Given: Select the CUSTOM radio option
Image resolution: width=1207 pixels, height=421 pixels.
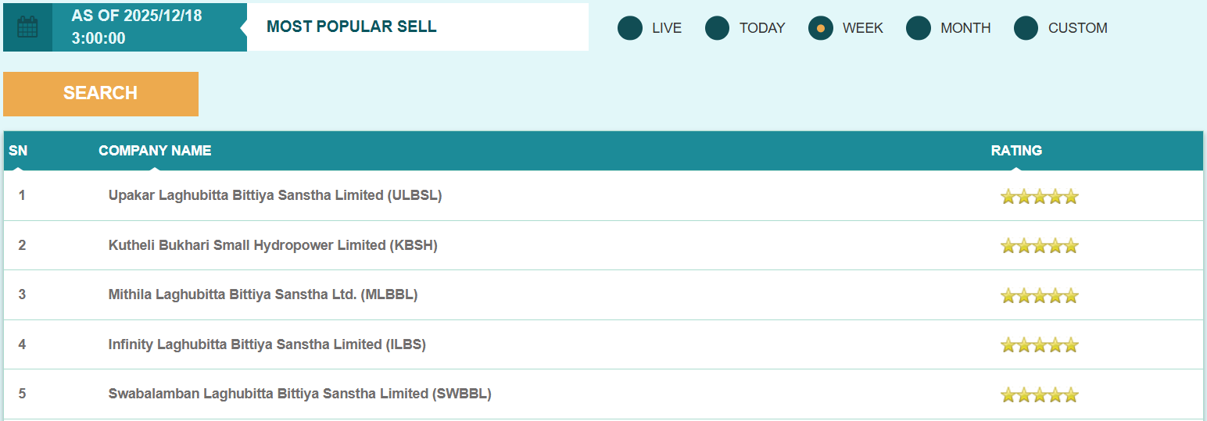Looking at the screenshot, I should pyautogui.click(x=1026, y=28).
